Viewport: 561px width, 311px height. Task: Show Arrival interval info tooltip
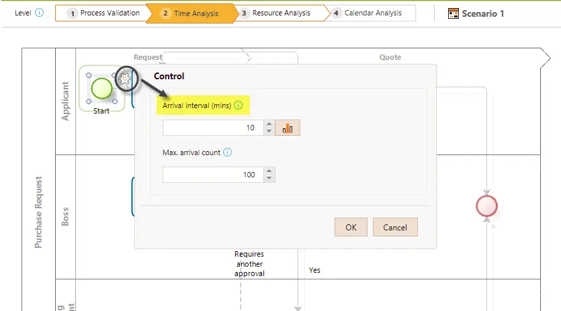(238, 105)
